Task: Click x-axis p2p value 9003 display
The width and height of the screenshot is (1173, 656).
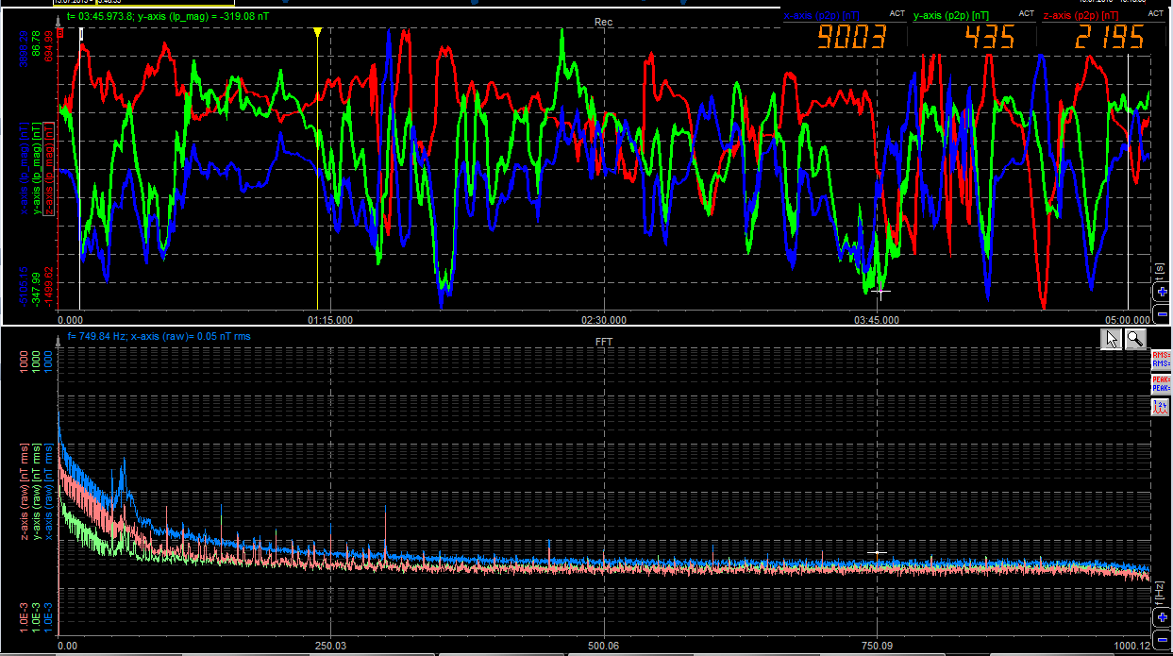Action: tap(852, 38)
